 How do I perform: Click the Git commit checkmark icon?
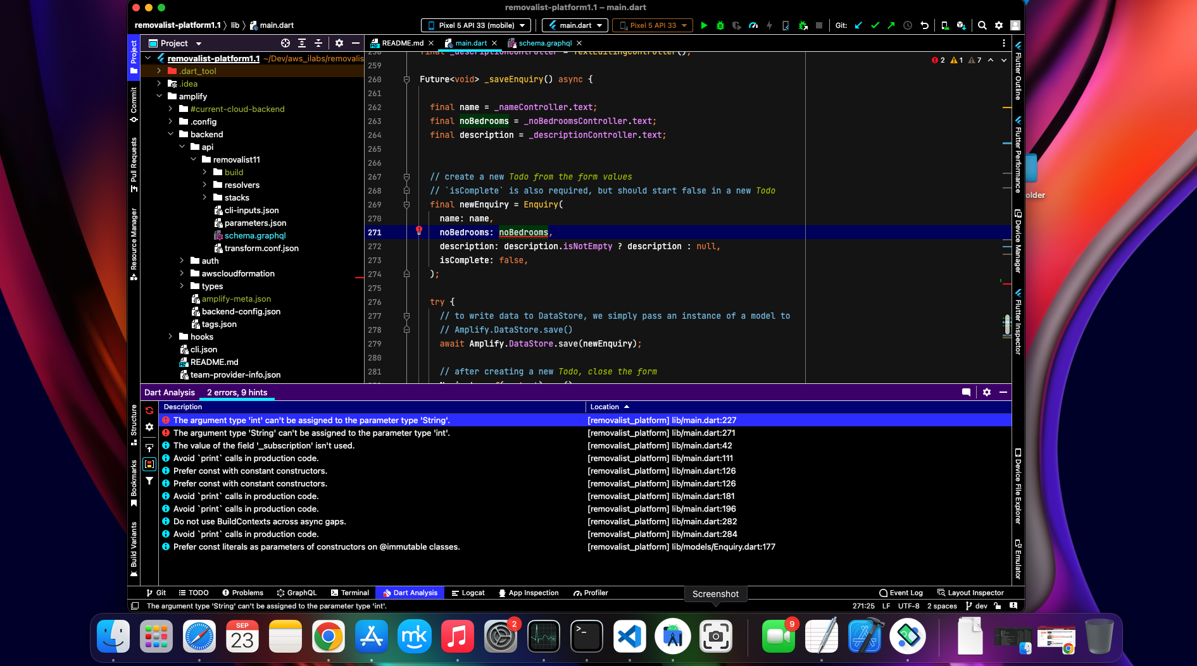pos(875,25)
